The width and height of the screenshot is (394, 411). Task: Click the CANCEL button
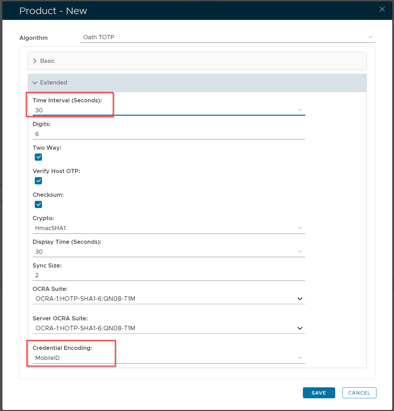[x=359, y=393]
